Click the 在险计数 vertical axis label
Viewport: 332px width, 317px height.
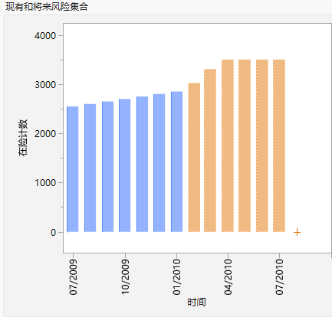pyautogui.click(x=23, y=138)
